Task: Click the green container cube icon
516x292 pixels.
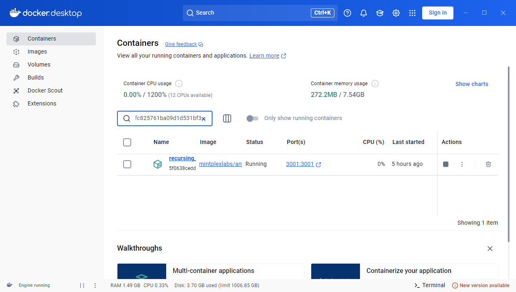Action: click(x=158, y=164)
